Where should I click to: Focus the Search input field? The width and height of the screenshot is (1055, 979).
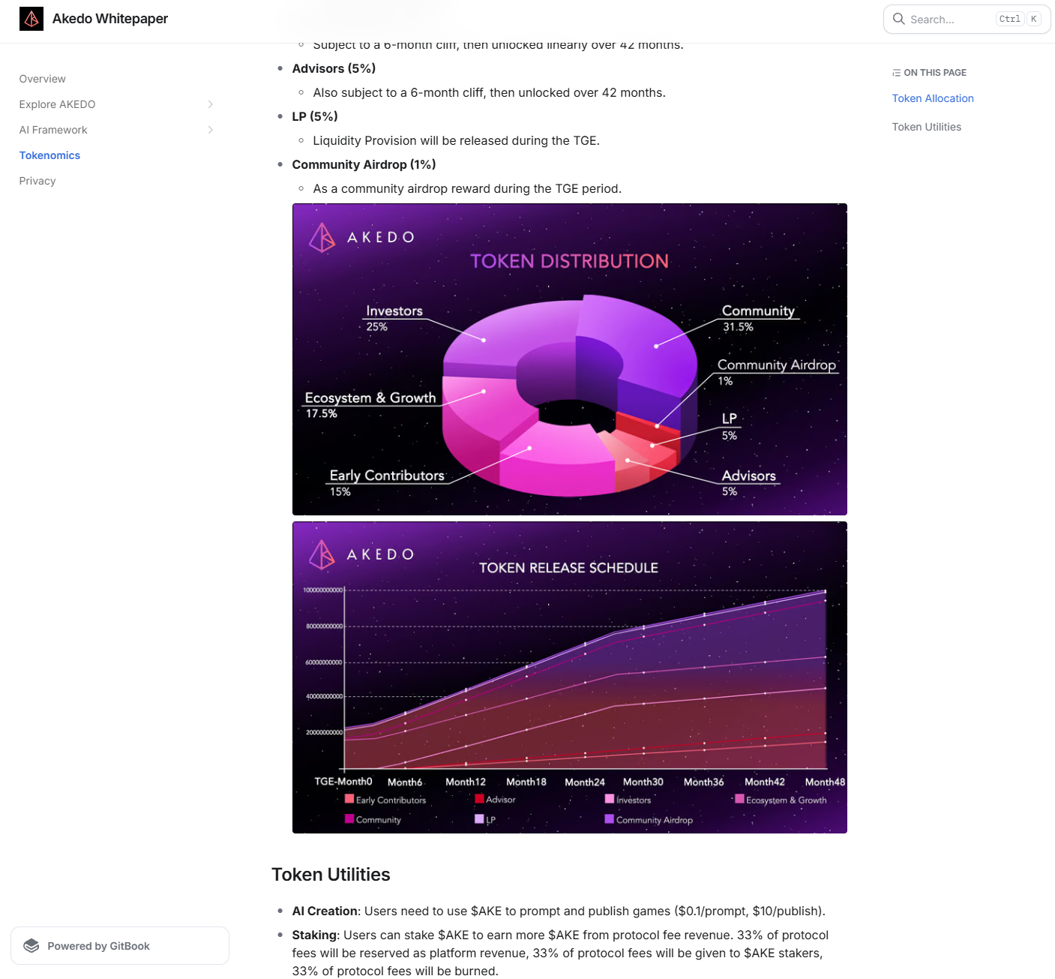coord(967,19)
